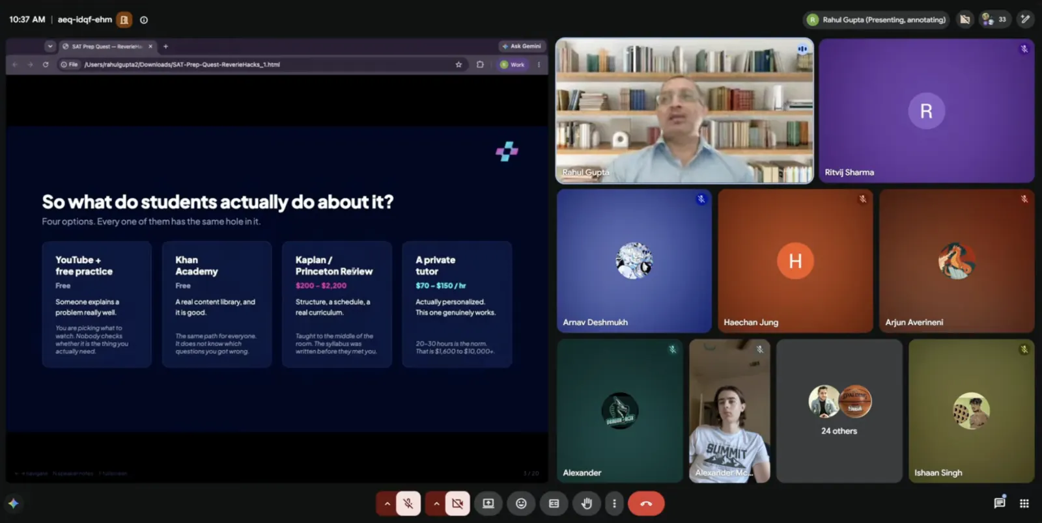Click the cross-shaped logo on the slide
The width and height of the screenshot is (1042, 523).
[x=507, y=152]
